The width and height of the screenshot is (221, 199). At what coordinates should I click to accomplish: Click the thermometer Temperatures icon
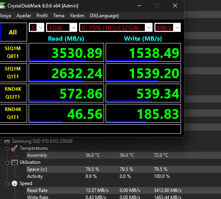click(x=15, y=148)
